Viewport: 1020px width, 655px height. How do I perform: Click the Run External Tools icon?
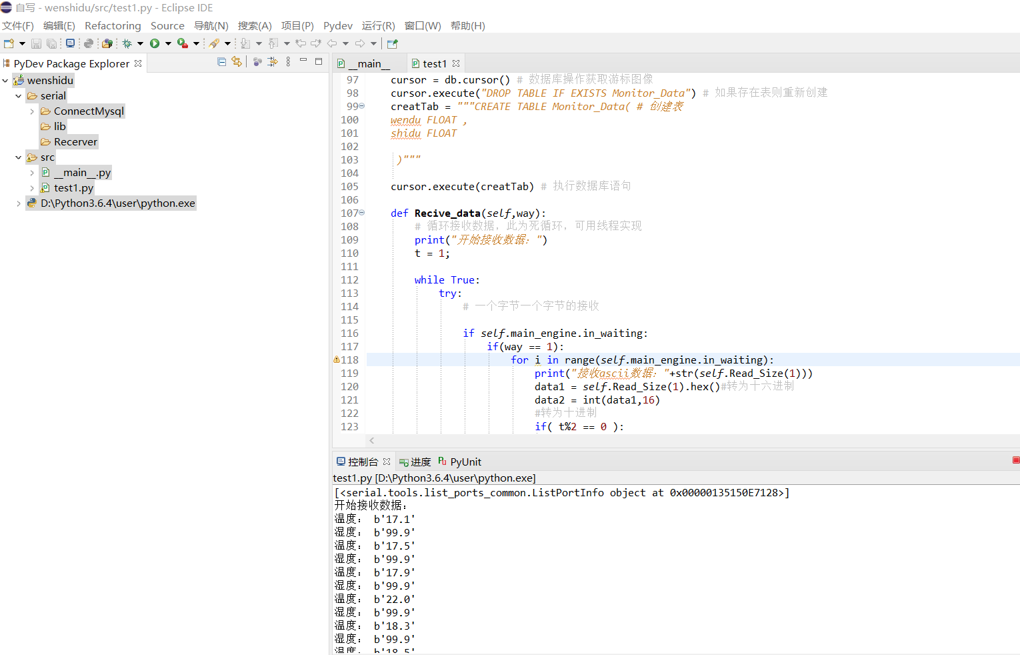point(183,43)
